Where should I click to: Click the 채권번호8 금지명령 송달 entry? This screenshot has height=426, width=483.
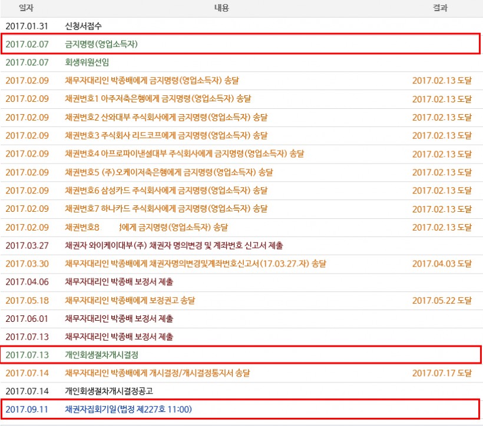146,228
